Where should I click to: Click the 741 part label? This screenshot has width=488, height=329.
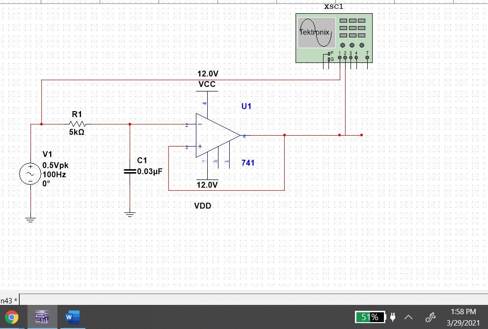click(x=248, y=162)
